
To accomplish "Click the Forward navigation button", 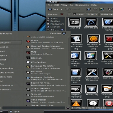I will point(73,9).
